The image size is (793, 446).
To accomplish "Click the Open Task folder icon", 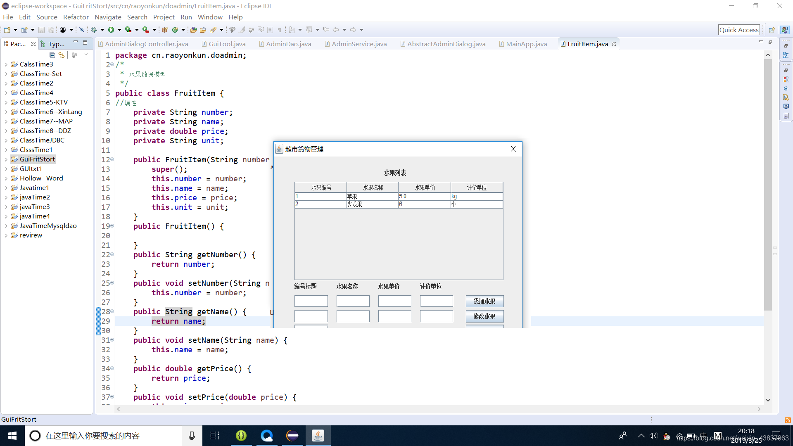I will 203,30.
